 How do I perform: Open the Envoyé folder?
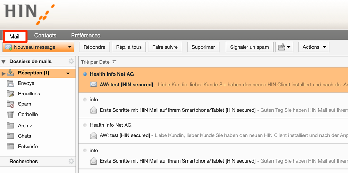pos(26,83)
